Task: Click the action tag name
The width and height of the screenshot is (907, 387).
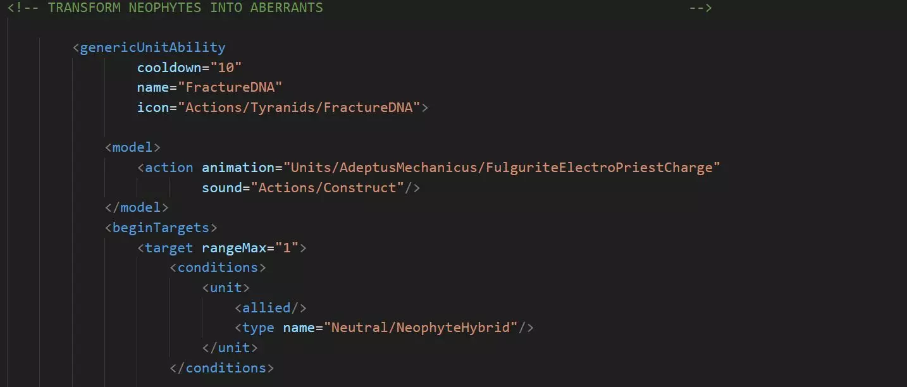Action: (x=169, y=168)
